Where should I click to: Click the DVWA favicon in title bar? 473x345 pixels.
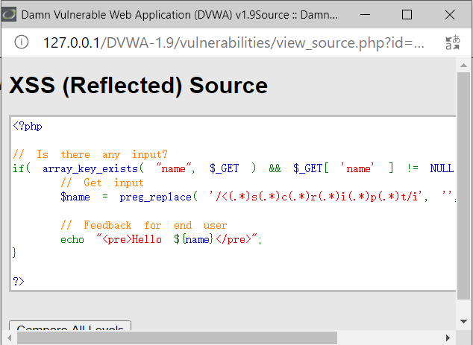(9, 14)
